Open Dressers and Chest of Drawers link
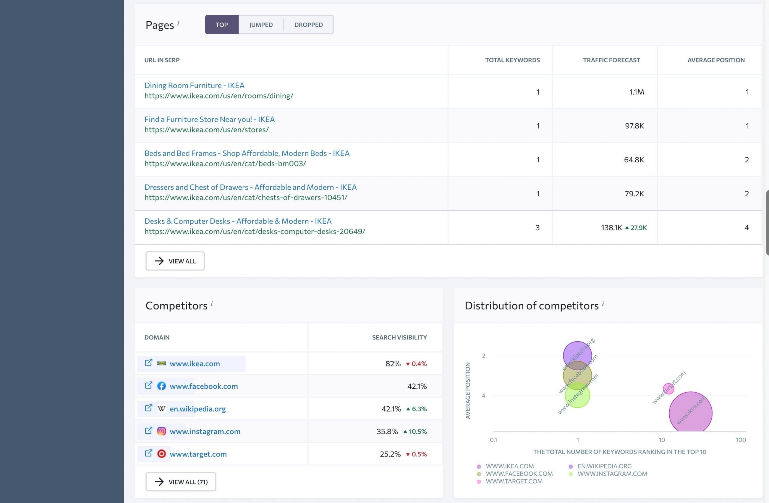This screenshot has height=503, width=769. pyautogui.click(x=251, y=187)
